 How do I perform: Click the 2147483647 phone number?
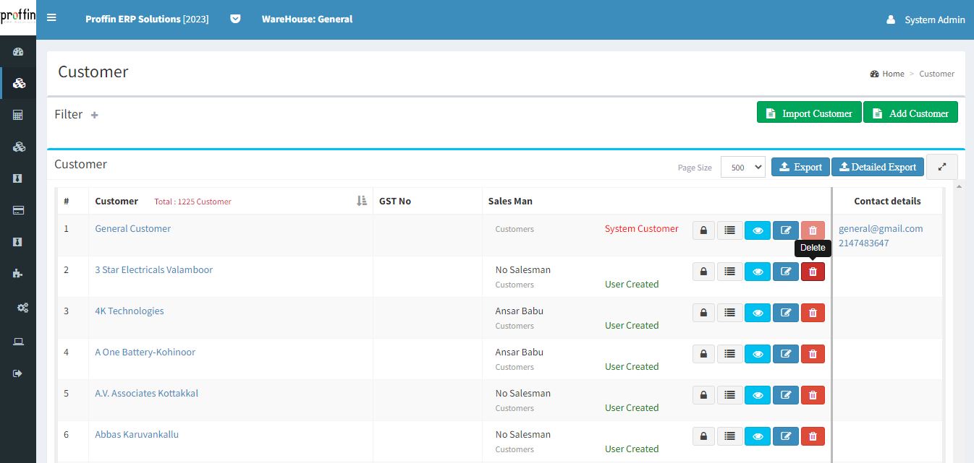click(x=864, y=243)
